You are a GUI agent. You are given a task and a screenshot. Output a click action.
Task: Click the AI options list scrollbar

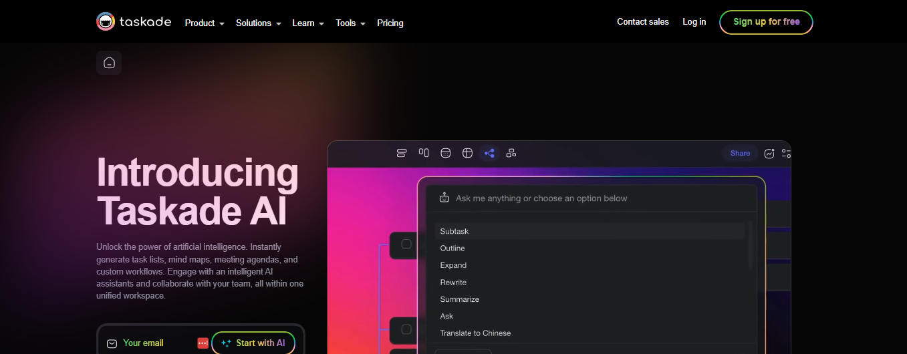tap(750, 245)
